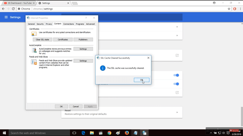Viewport: 243px width, 136px height.
Task: Close the SSL Cache Cleared Successfully dialog
Action: (x=148, y=58)
